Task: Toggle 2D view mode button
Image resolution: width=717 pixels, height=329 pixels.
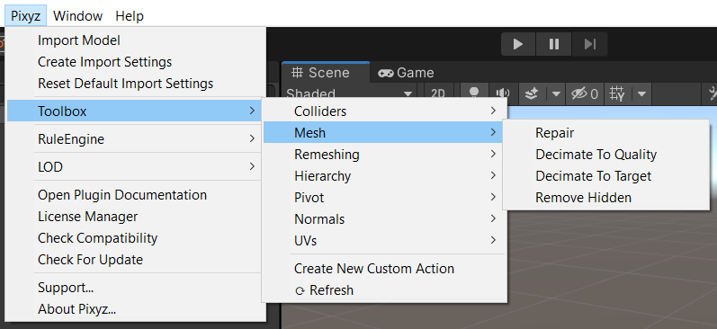Action: 438,93
